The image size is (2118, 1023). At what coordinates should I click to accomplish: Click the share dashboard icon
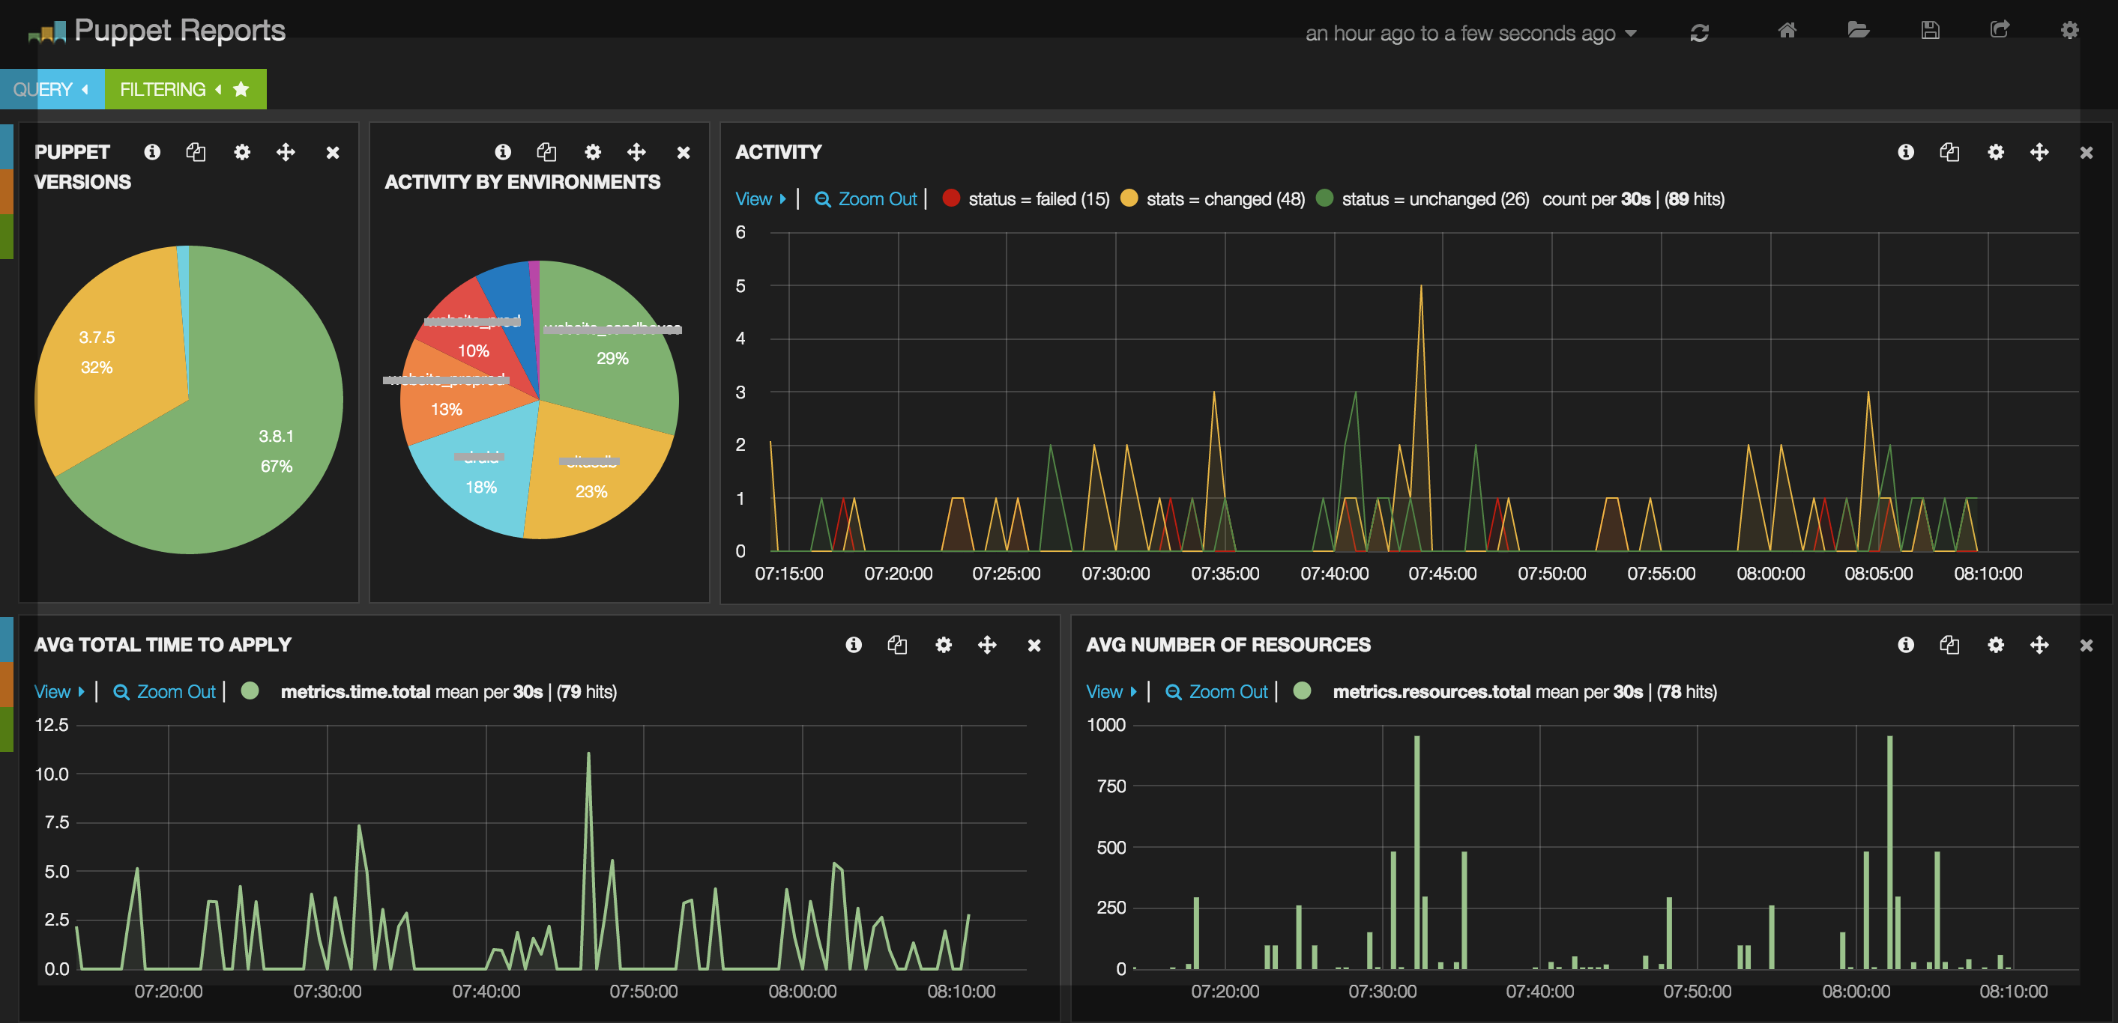pos(2000,31)
